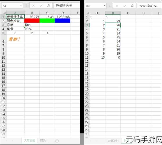Screen dimensions: 162x145
Task: Select column D header in right window
Action: pos(143,13)
